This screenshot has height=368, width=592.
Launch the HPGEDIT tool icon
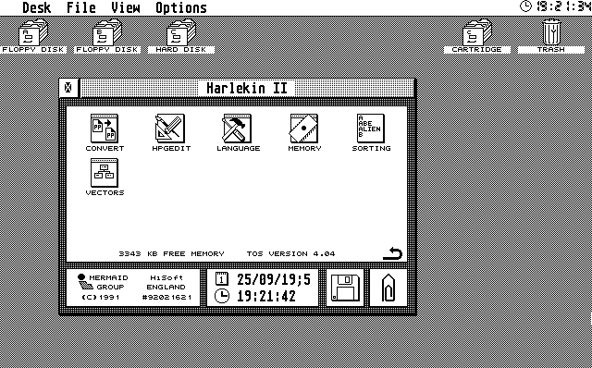(x=170, y=129)
